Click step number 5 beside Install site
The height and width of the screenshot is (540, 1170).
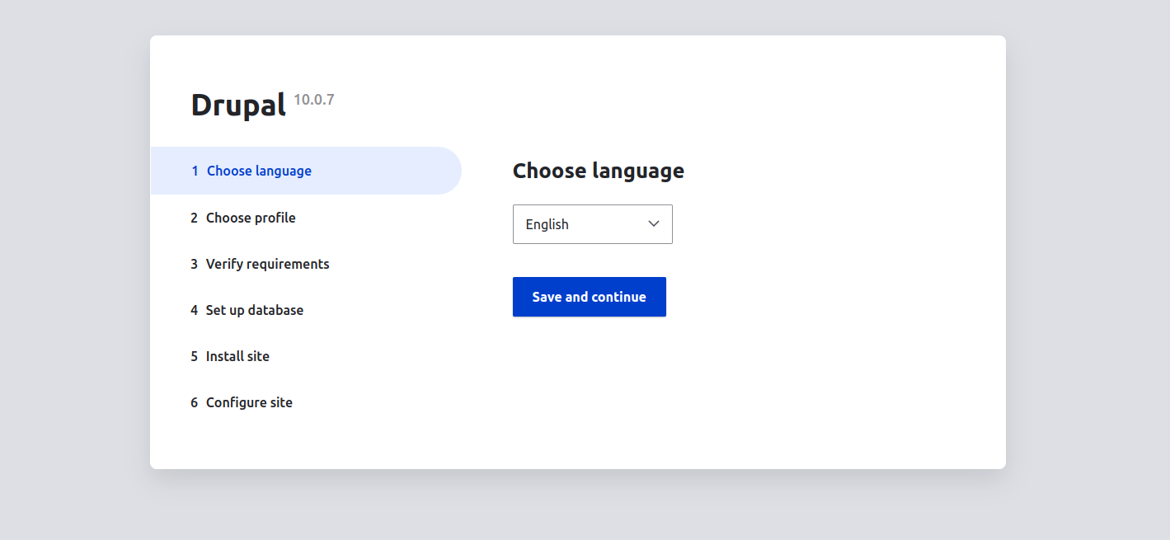(195, 356)
